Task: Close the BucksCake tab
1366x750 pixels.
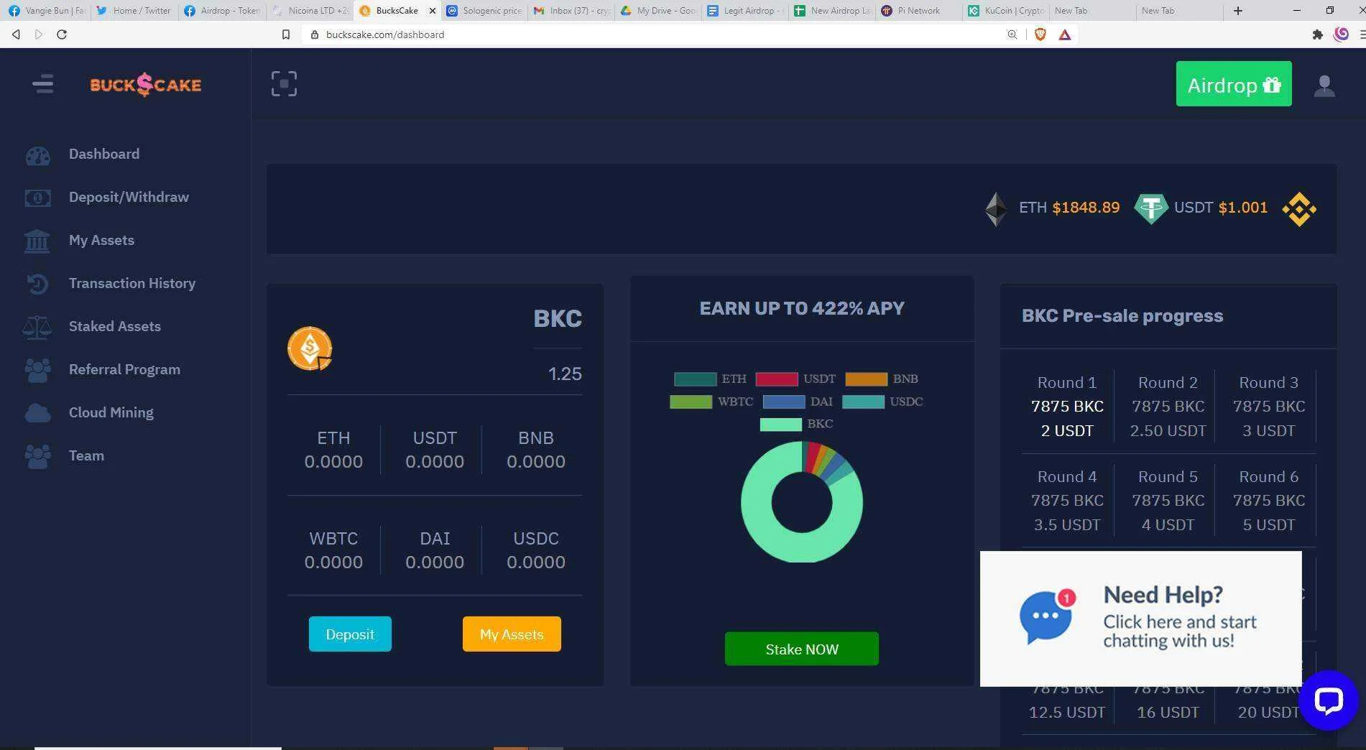Action: coord(432,11)
